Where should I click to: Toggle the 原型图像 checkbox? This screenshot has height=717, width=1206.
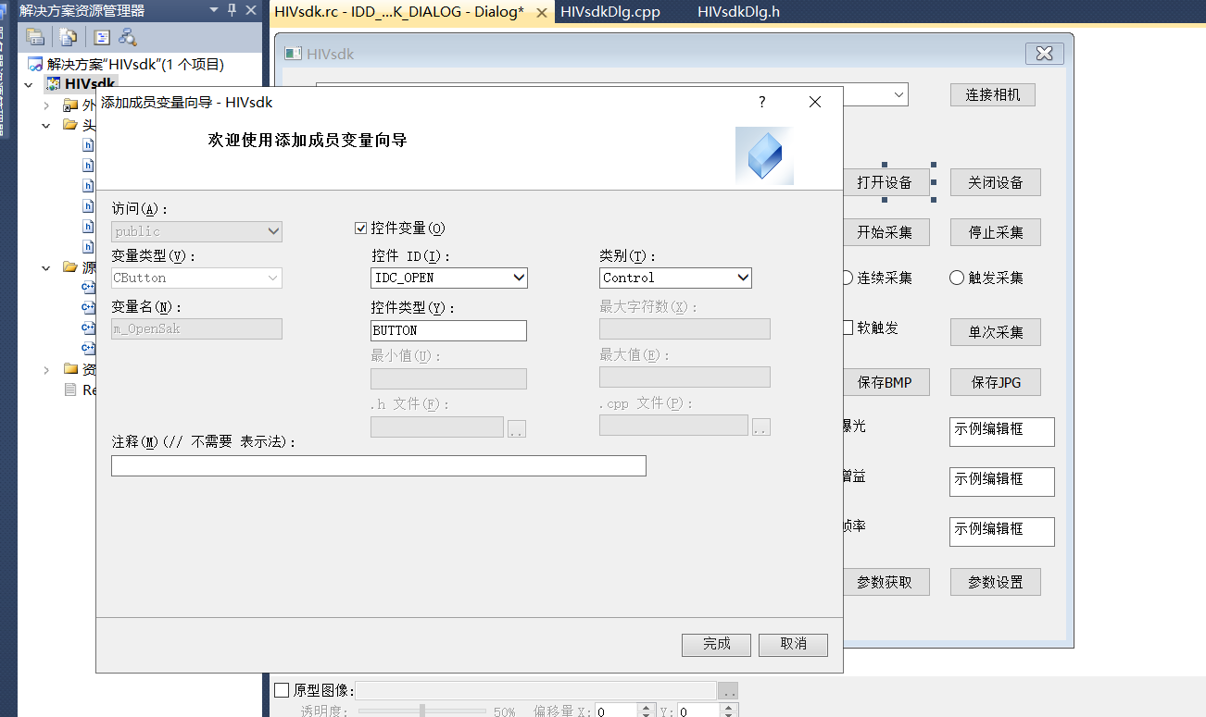283,690
